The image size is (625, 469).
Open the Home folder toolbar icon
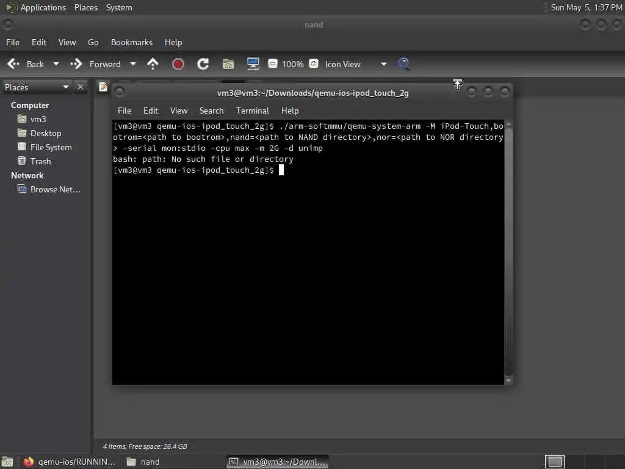(228, 64)
